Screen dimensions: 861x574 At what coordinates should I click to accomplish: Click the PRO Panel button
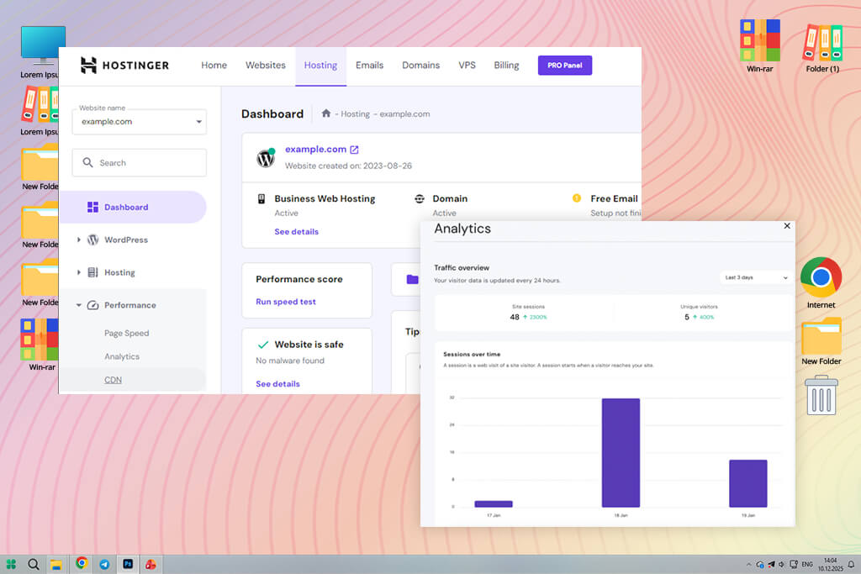(x=565, y=66)
